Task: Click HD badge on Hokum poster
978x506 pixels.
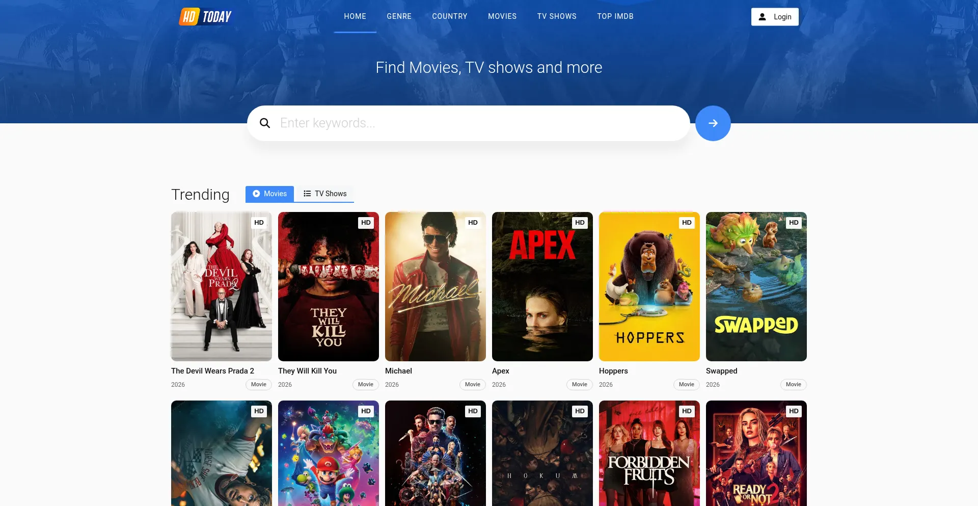Action: pos(580,411)
